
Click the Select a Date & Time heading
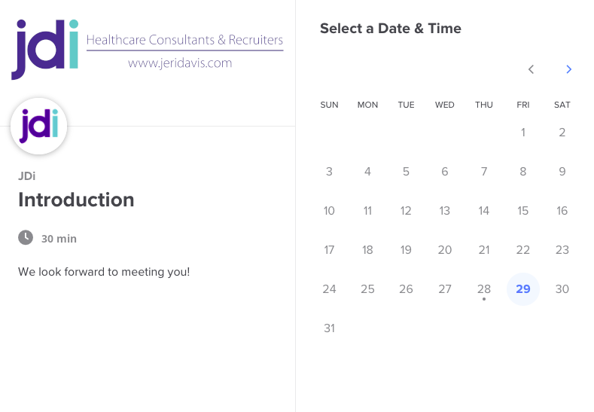(x=390, y=29)
